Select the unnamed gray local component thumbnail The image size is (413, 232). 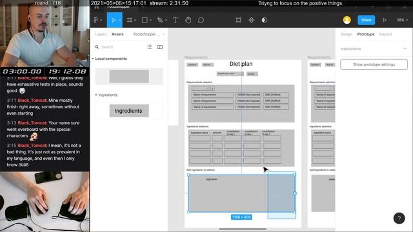coord(129,76)
